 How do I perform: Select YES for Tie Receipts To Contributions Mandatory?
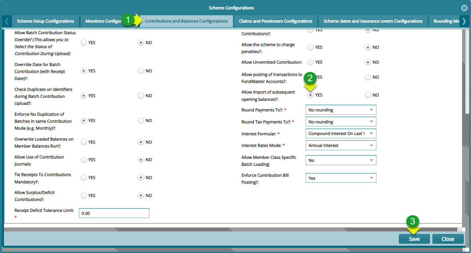tap(83, 177)
